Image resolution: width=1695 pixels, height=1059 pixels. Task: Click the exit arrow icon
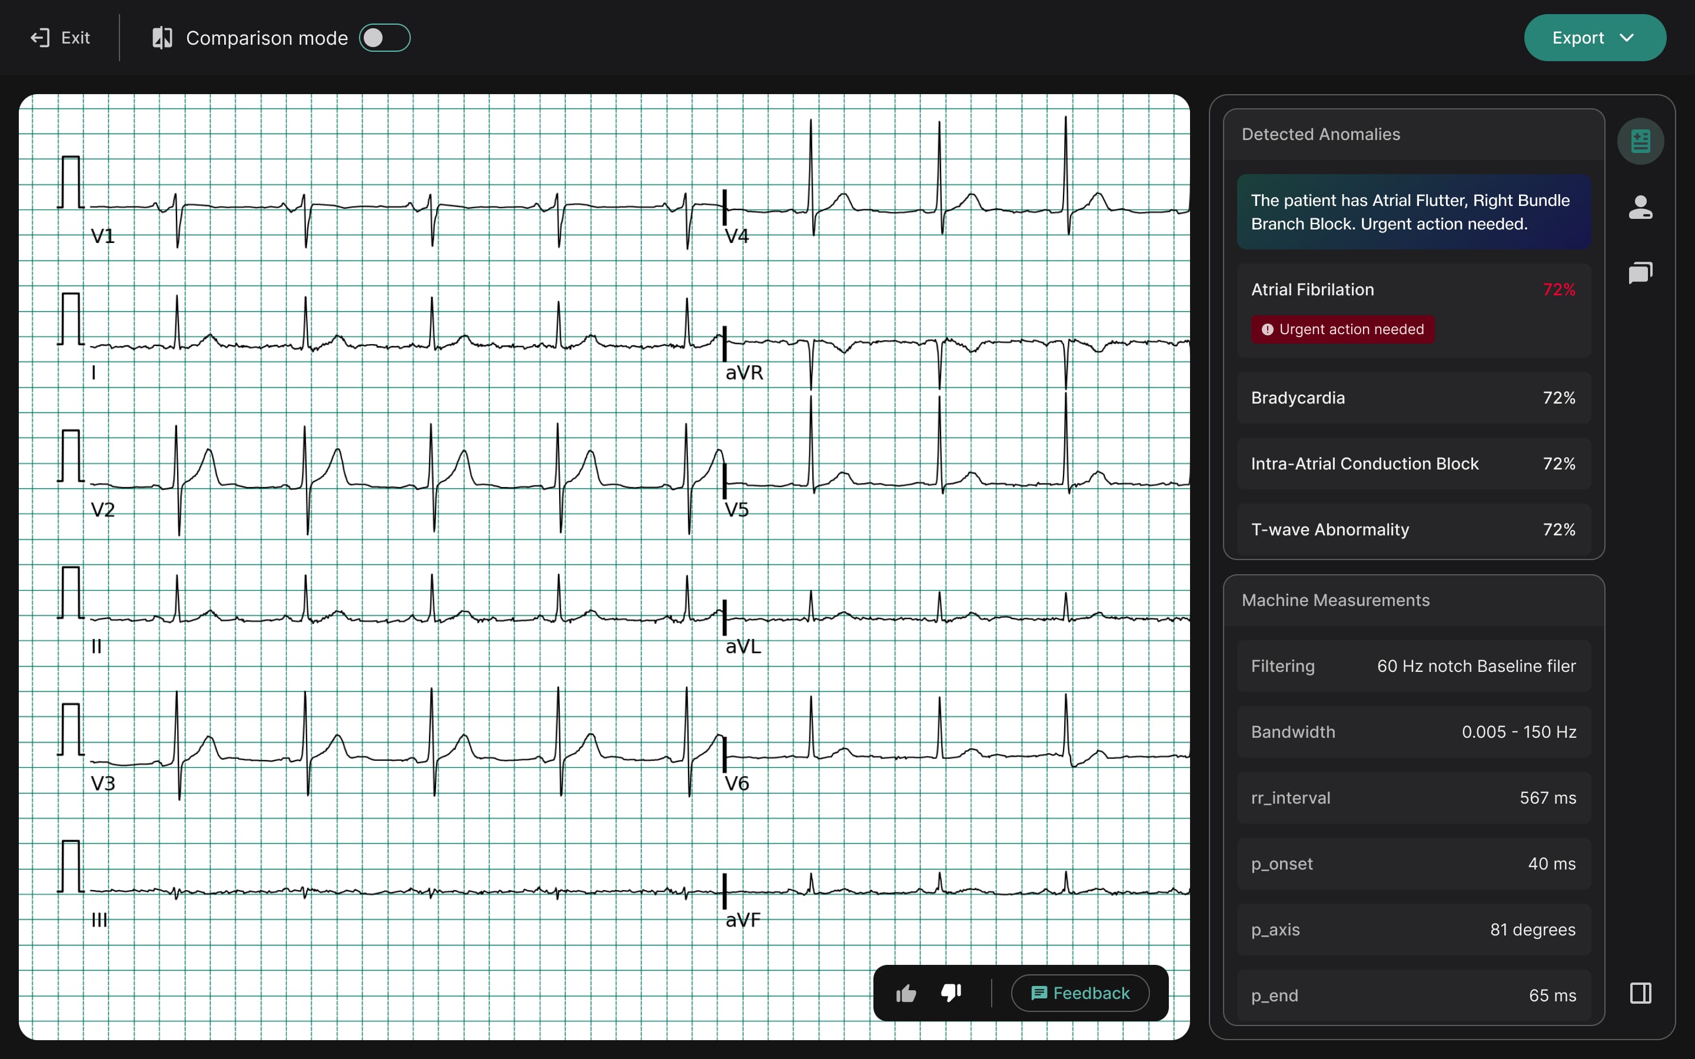point(40,37)
